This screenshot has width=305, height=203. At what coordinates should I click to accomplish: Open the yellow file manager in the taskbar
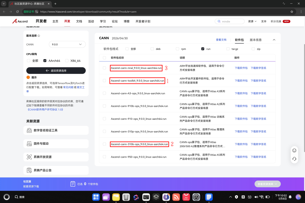(116, 197)
